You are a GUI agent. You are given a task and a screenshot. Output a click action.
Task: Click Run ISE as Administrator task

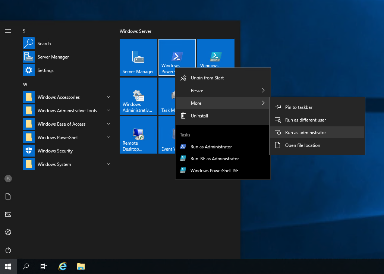click(214, 159)
